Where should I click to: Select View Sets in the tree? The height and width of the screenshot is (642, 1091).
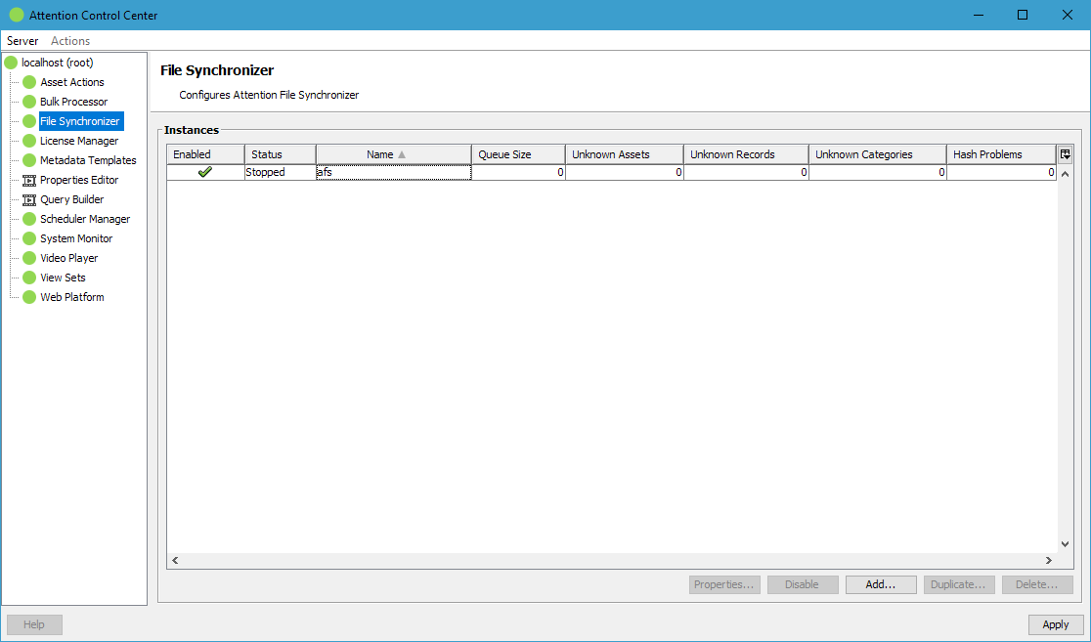(63, 277)
